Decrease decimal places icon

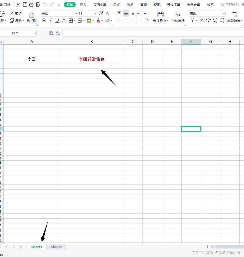point(222,20)
